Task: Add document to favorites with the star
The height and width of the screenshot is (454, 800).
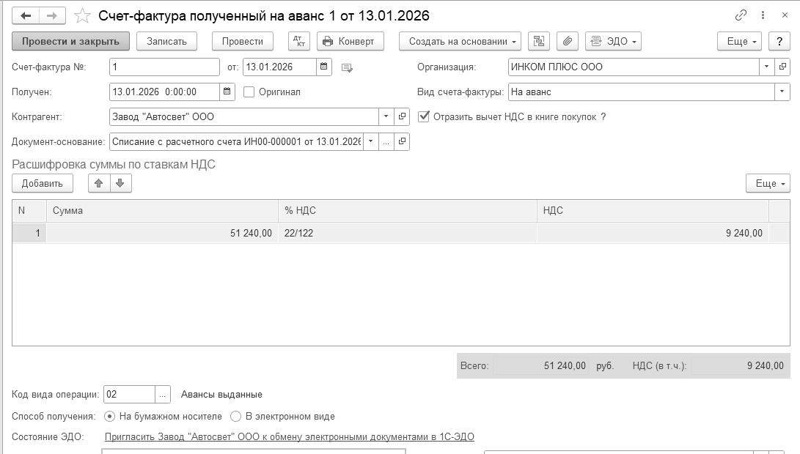Action: tap(82, 16)
